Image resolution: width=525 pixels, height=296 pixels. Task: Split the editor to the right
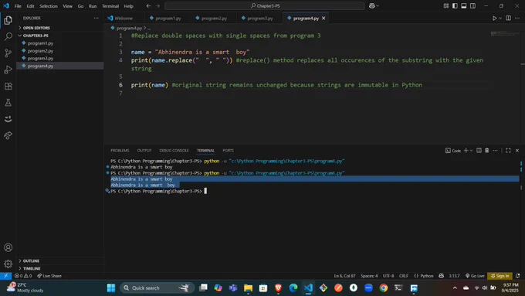(x=508, y=18)
